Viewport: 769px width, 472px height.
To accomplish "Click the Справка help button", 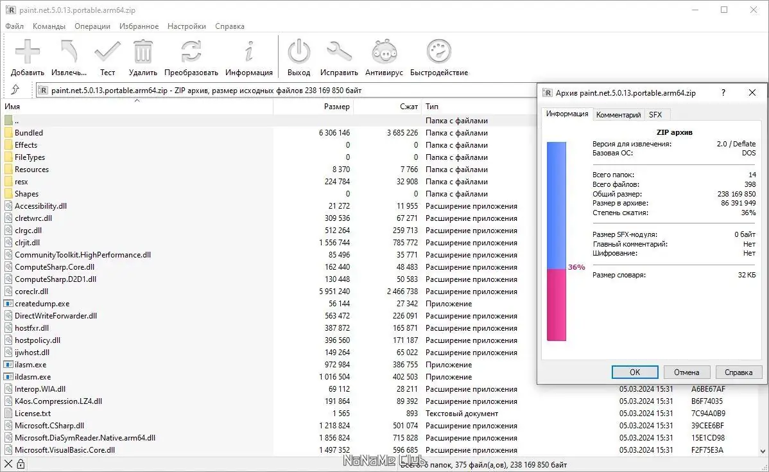I will (738, 372).
